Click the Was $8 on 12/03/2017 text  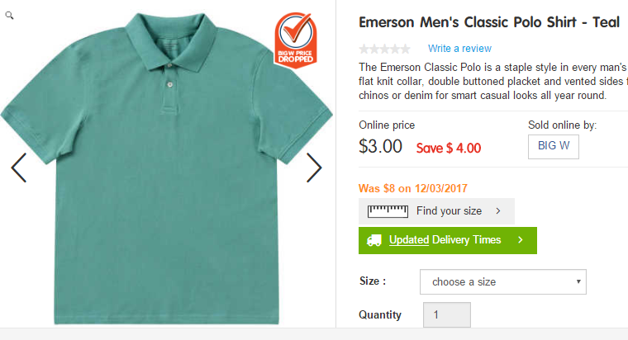click(413, 188)
